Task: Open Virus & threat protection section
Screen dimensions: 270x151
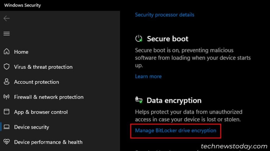Action: (43, 67)
